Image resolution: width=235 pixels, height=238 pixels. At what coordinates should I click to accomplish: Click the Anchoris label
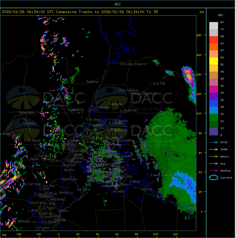click(x=66, y=192)
